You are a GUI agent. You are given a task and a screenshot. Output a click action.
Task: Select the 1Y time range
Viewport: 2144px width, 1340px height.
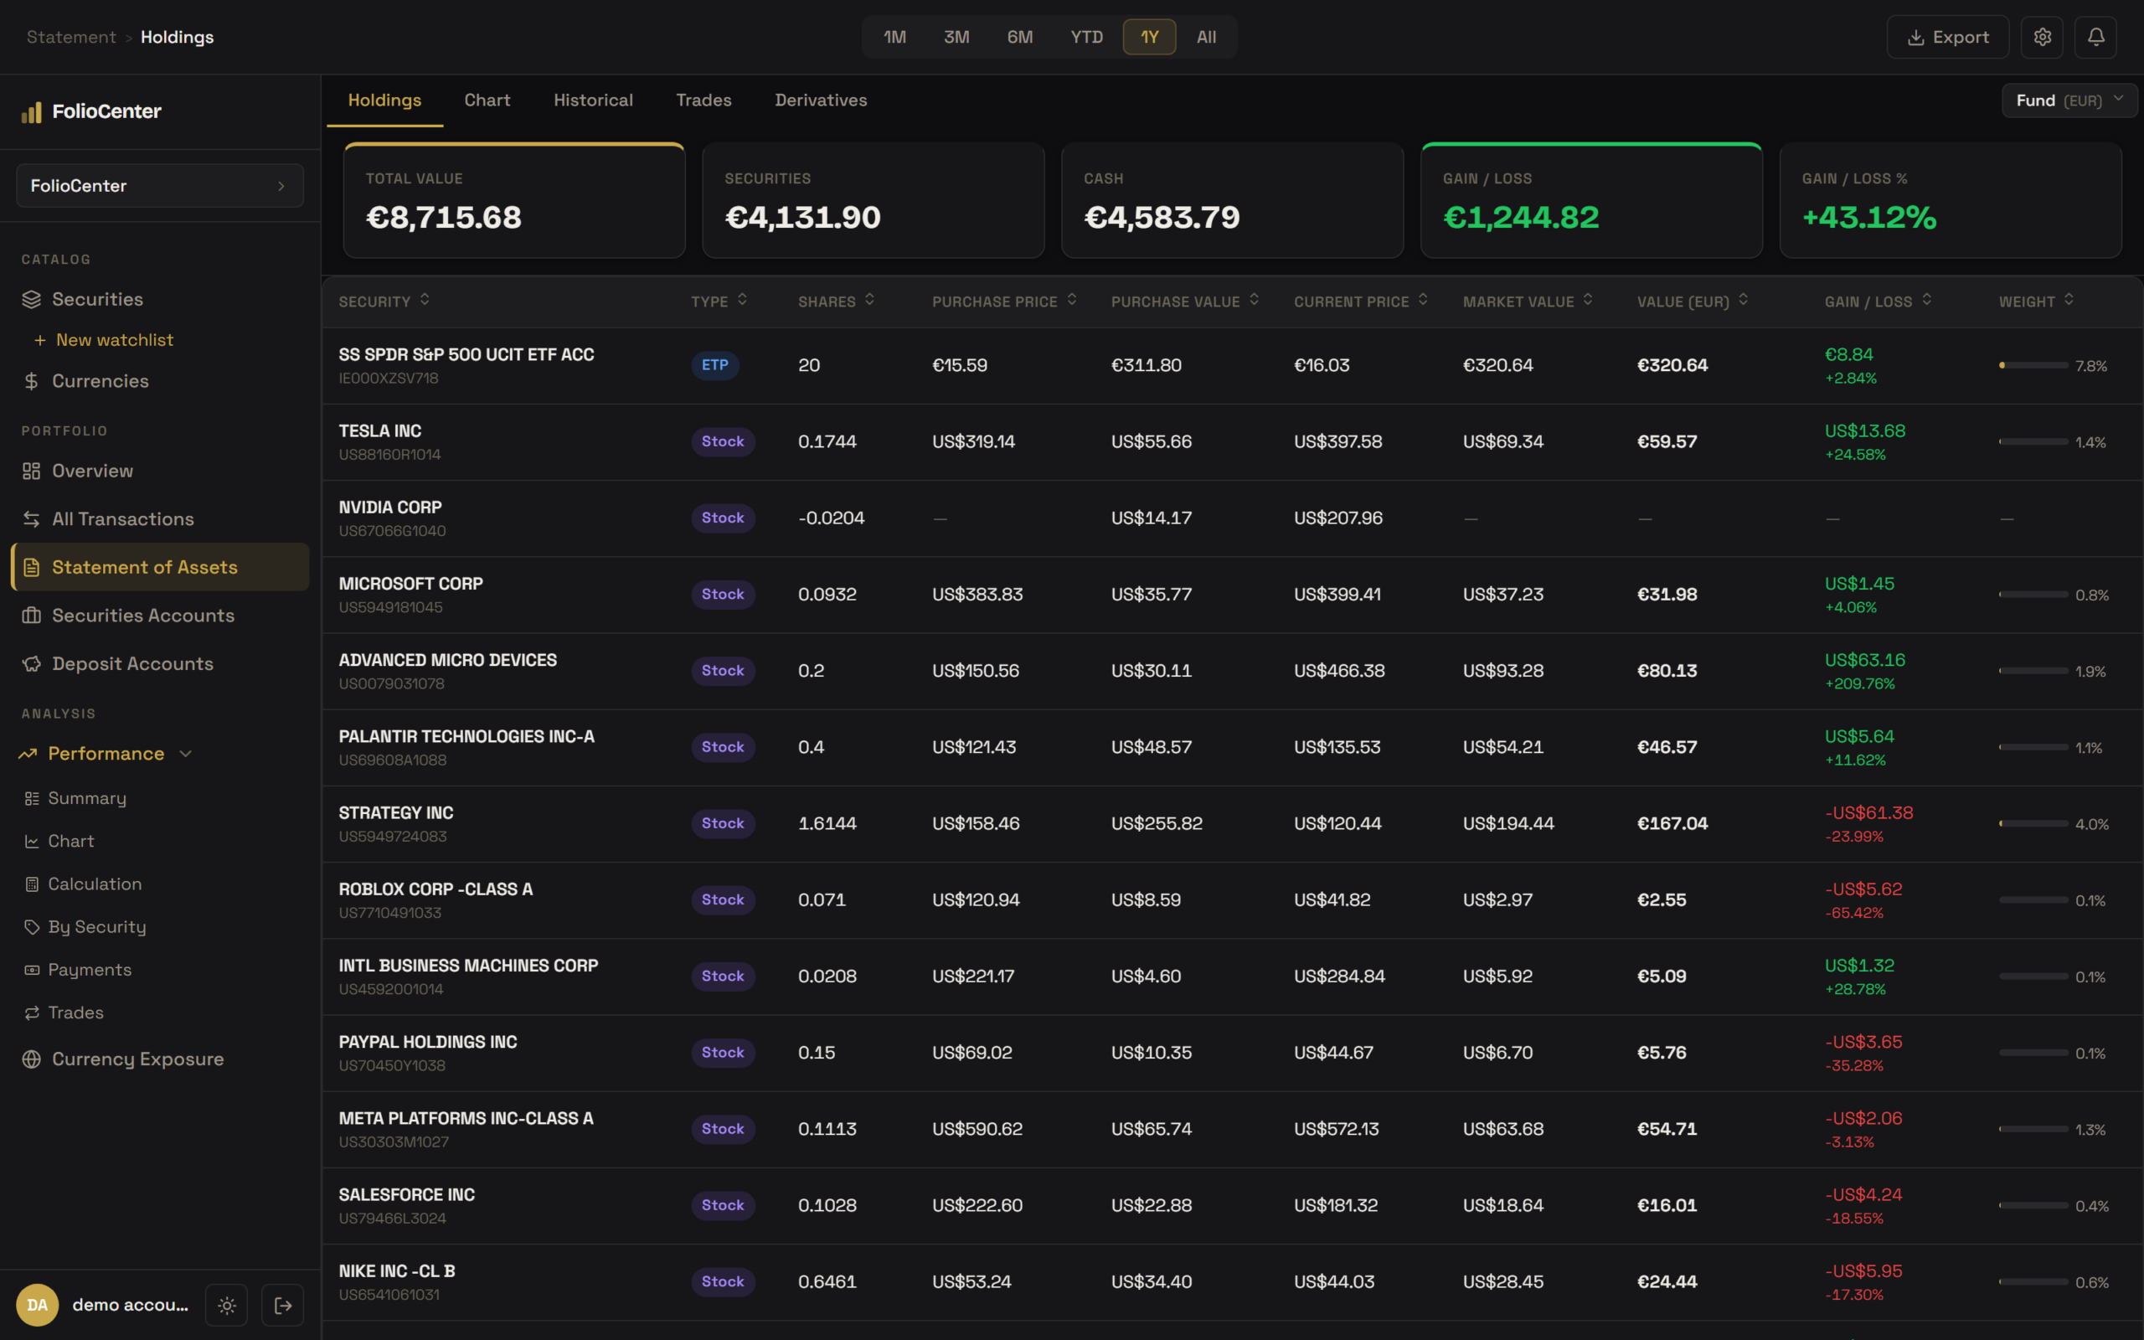1149,37
